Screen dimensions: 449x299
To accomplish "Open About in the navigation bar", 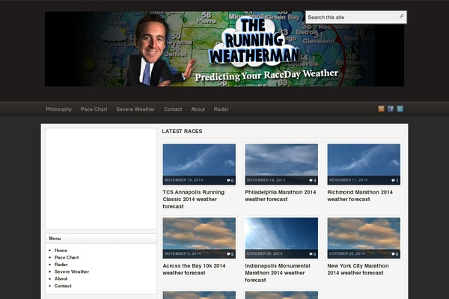I will pos(198,109).
